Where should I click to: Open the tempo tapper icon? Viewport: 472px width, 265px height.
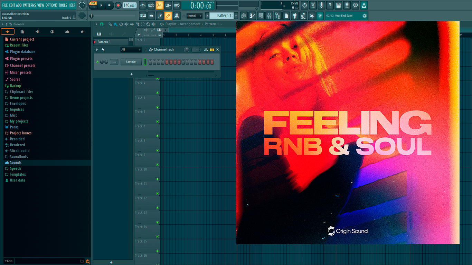[x=303, y=16]
